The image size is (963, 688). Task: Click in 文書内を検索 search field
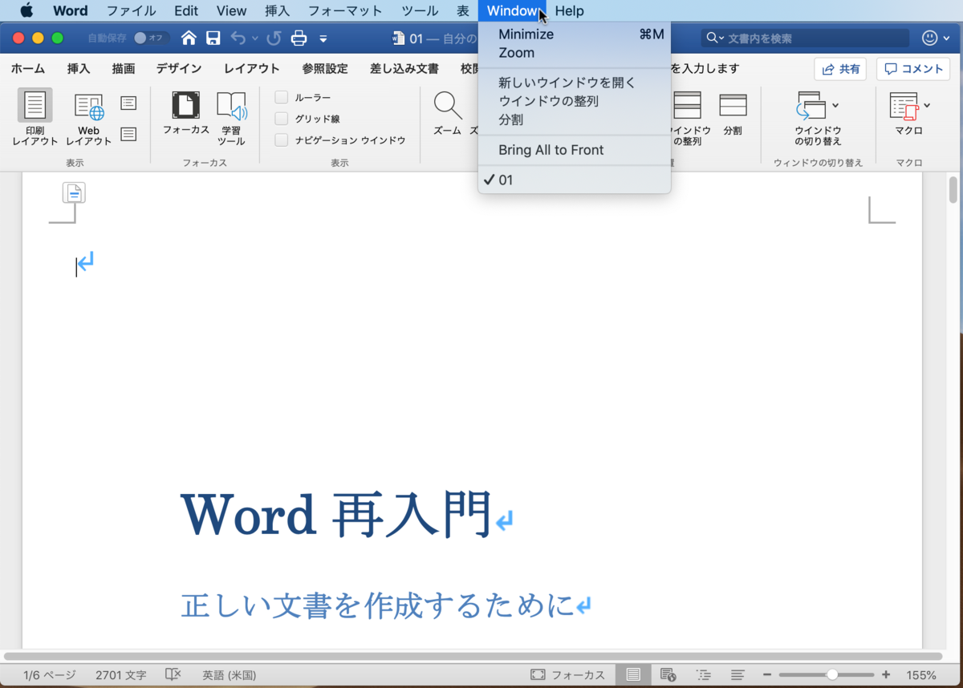pyautogui.click(x=806, y=38)
